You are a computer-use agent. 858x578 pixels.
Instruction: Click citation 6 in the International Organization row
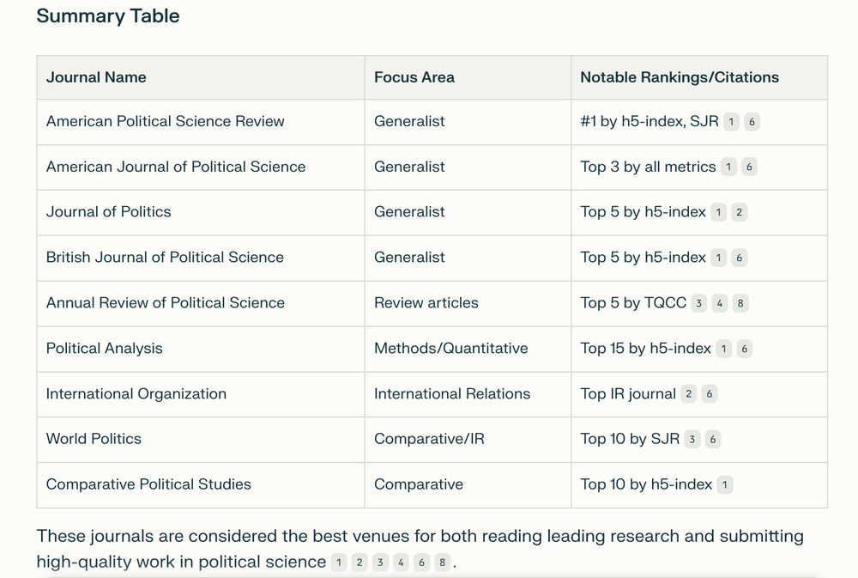(x=709, y=394)
